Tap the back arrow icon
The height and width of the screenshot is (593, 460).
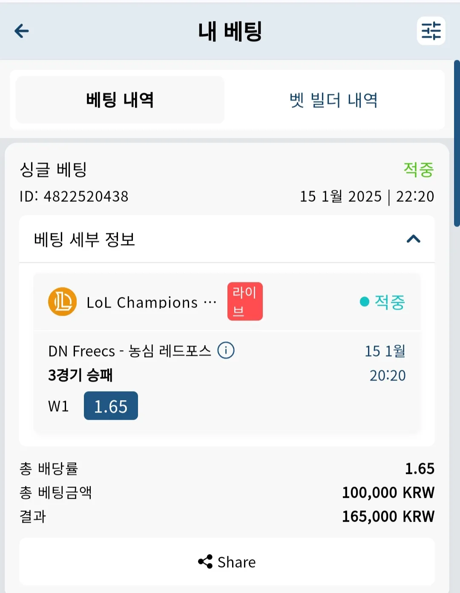[22, 31]
